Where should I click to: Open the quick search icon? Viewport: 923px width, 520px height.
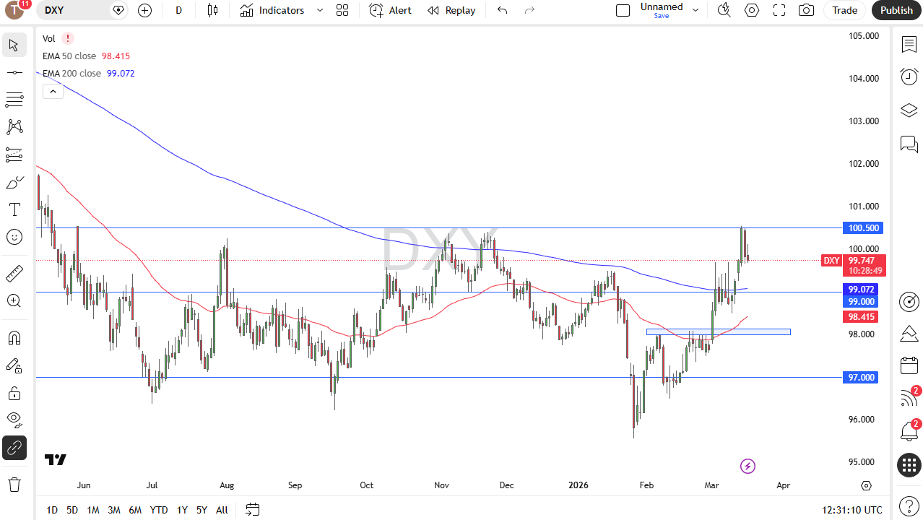click(x=724, y=10)
